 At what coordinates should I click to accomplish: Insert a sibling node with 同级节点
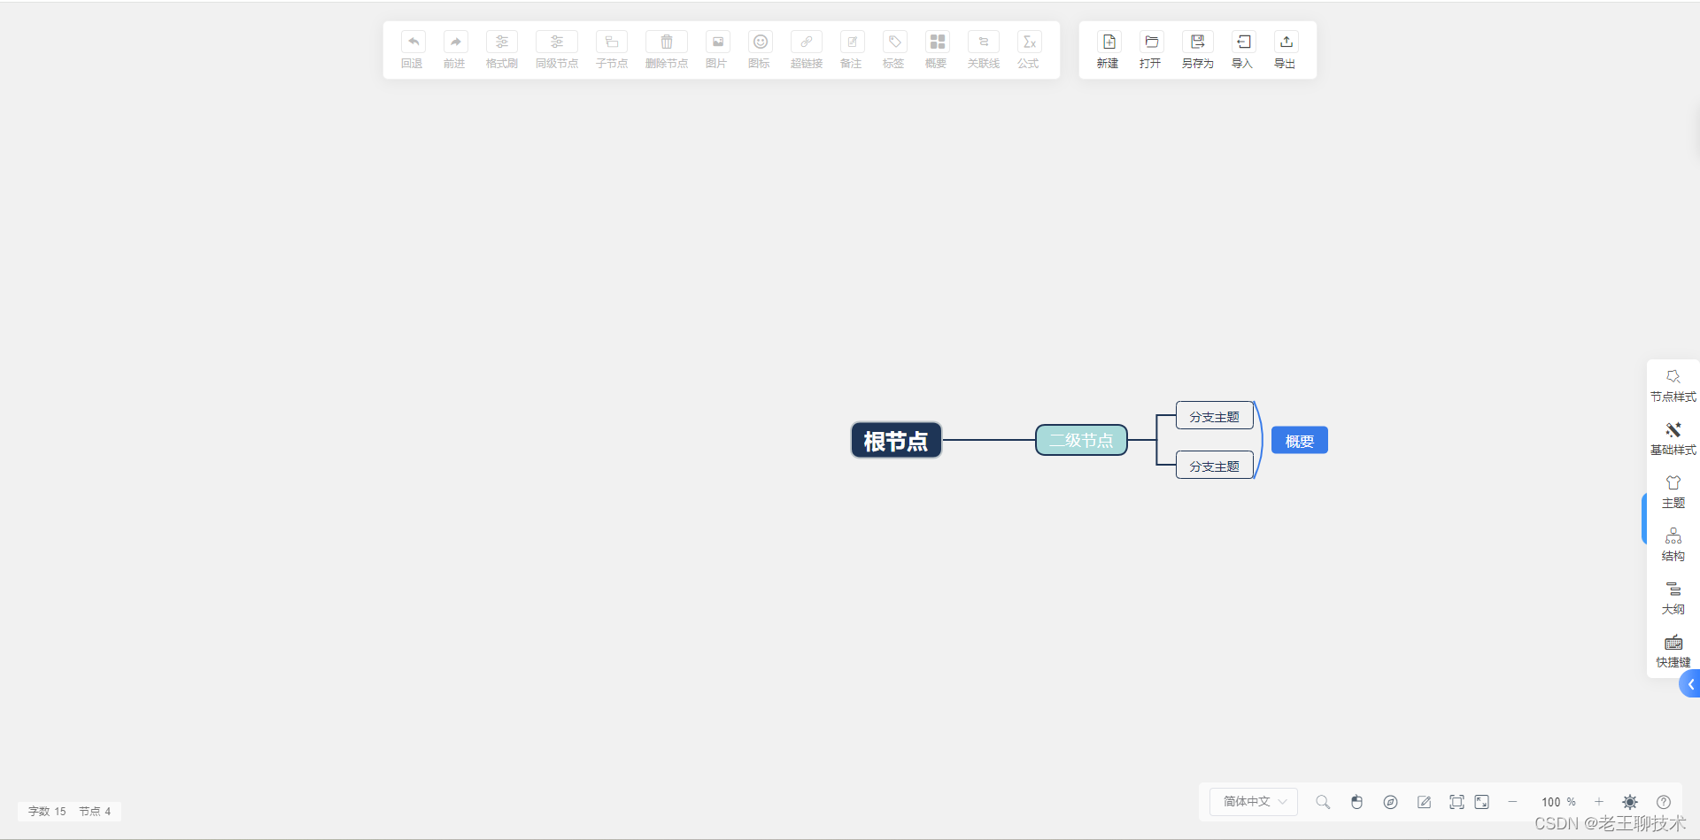pyautogui.click(x=556, y=42)
